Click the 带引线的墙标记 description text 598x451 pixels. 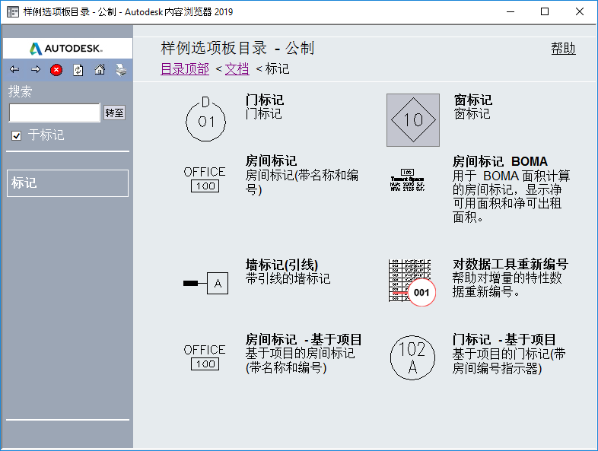tap(288, 278)
